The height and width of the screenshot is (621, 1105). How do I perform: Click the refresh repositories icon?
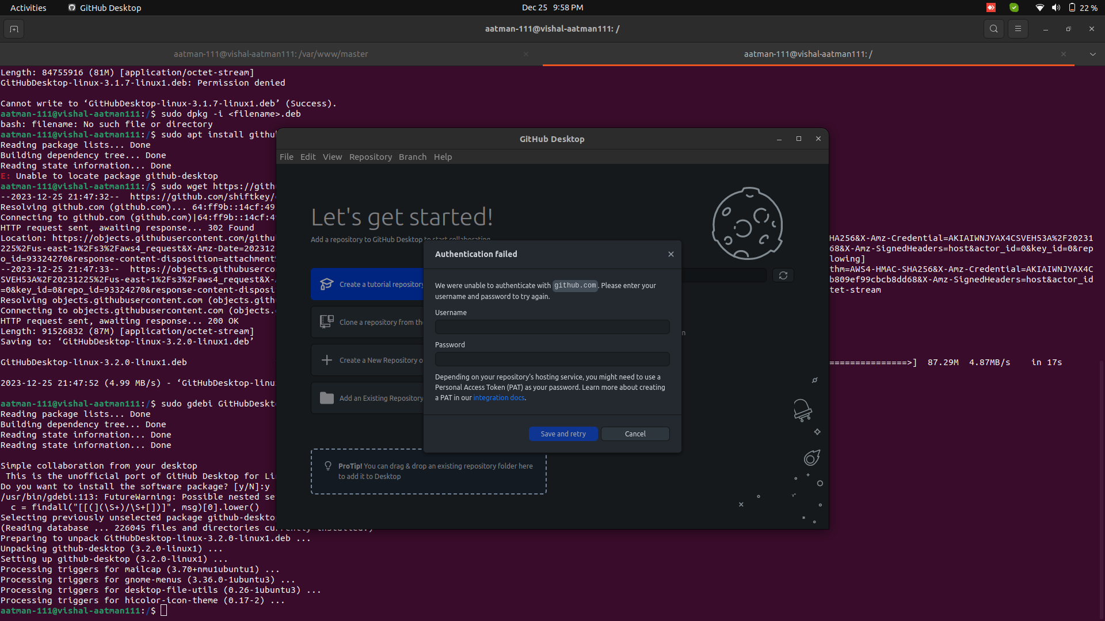[783, 275]
